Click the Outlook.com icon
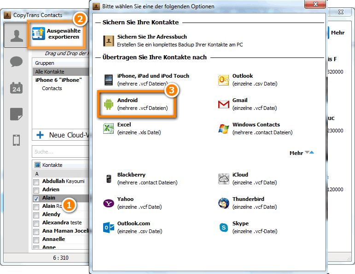Image resolution: width=355 pixels, height=274 pixels. click(109, 228)
